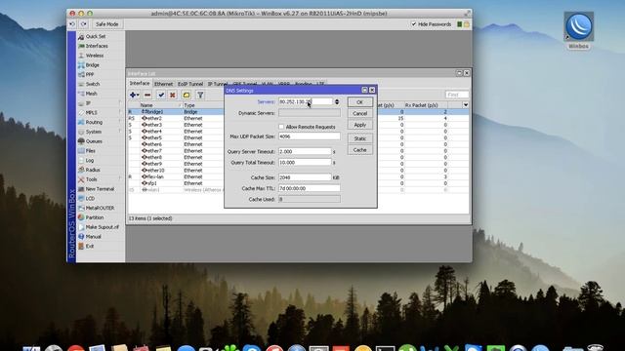Screen dimensions: 625x351
Task: Enable Allow Remote Requests checkbox
Action: 281,127
